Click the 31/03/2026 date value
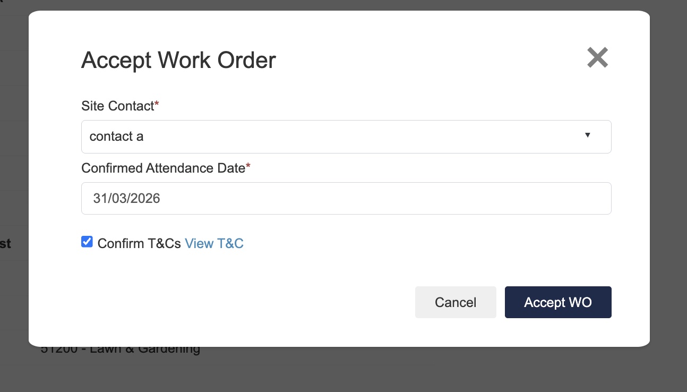This screenshot has width=687, height=392. [127, 199]
